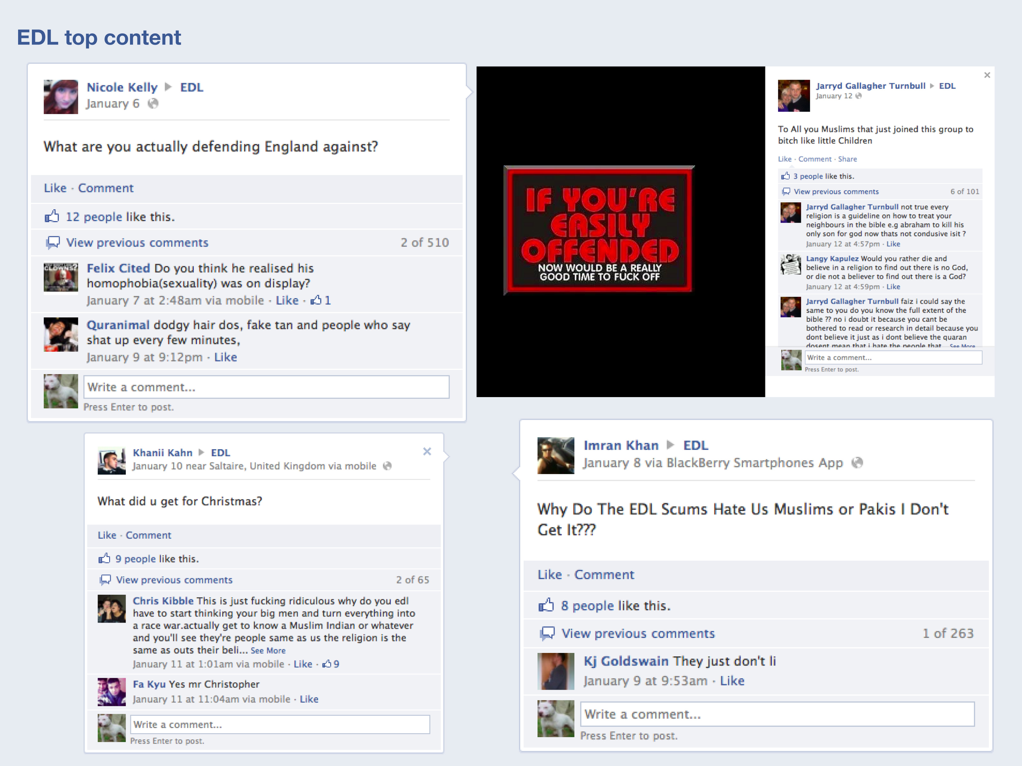This screenshot has height=766, width=1022.
Task: Open Jarryd Gallagher Turnbull's post header avatar
Action: [794, 96]
